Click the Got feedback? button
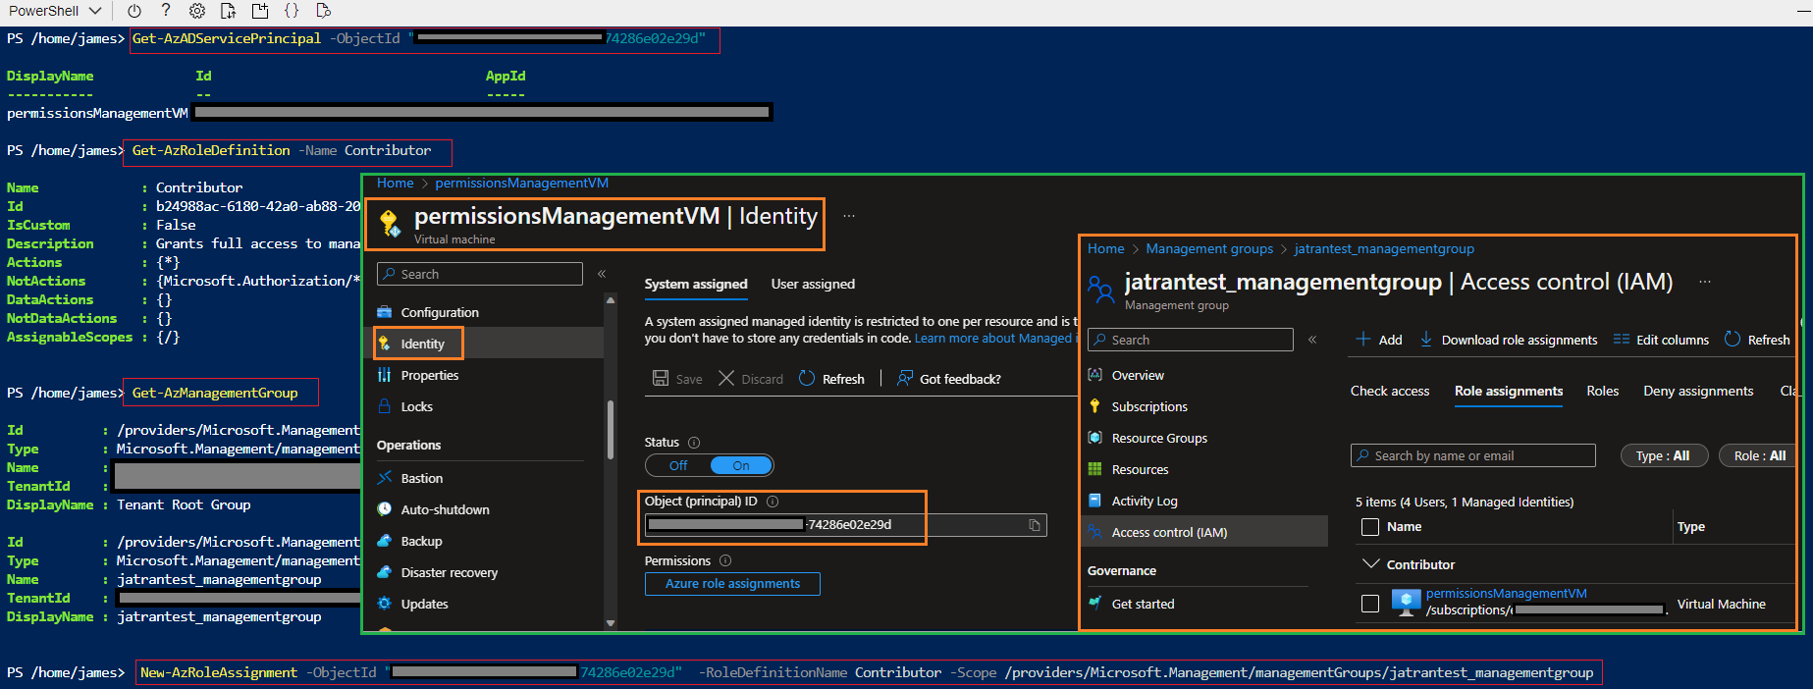This screenshot has width=1813, height=689. pyautogui.click(x=949, y=379)
